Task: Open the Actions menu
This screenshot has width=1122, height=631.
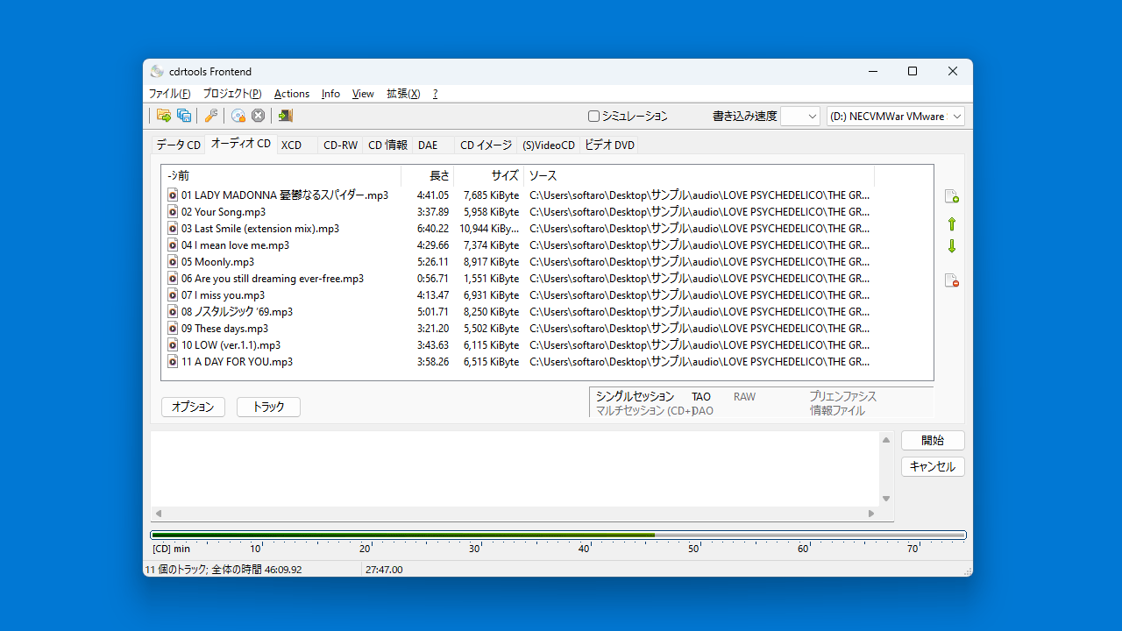Action: [x=292, y=94]
